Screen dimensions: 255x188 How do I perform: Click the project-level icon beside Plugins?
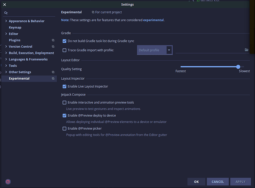click(x=53, y=40)
